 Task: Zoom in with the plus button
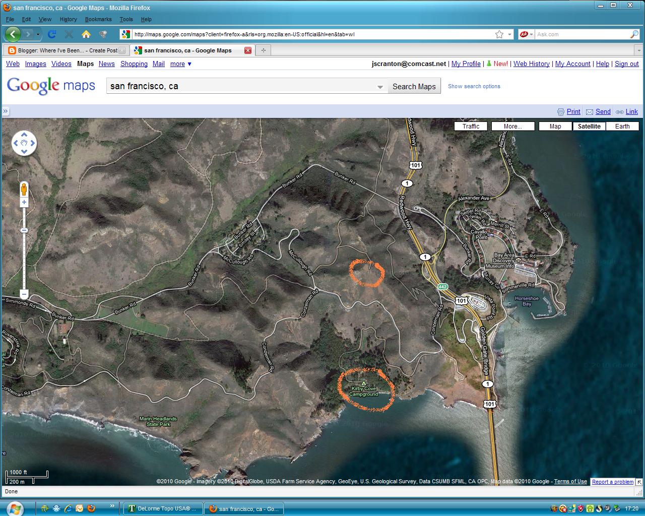(24, 202)
